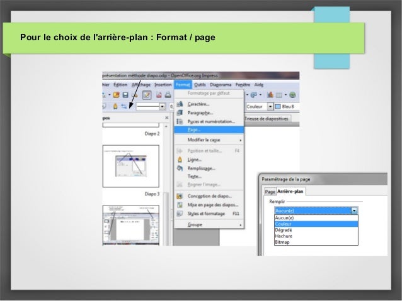
Task: Pick Dégradé in the fill list
Action: pos(316,230)
